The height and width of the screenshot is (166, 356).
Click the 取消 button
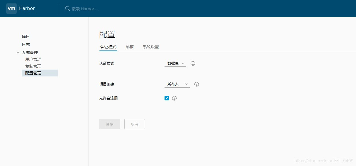click(134, 124)
